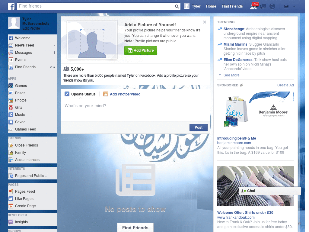Open the Ellen DeGeneres trending topic
This screenshot has width=309, height=232.
click(x=238, y=60)
